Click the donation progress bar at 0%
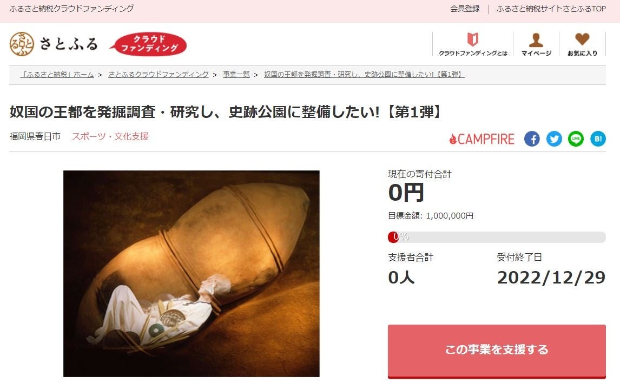Image resolution: width=620 pixels, height=389 pixels. point(497,237)
